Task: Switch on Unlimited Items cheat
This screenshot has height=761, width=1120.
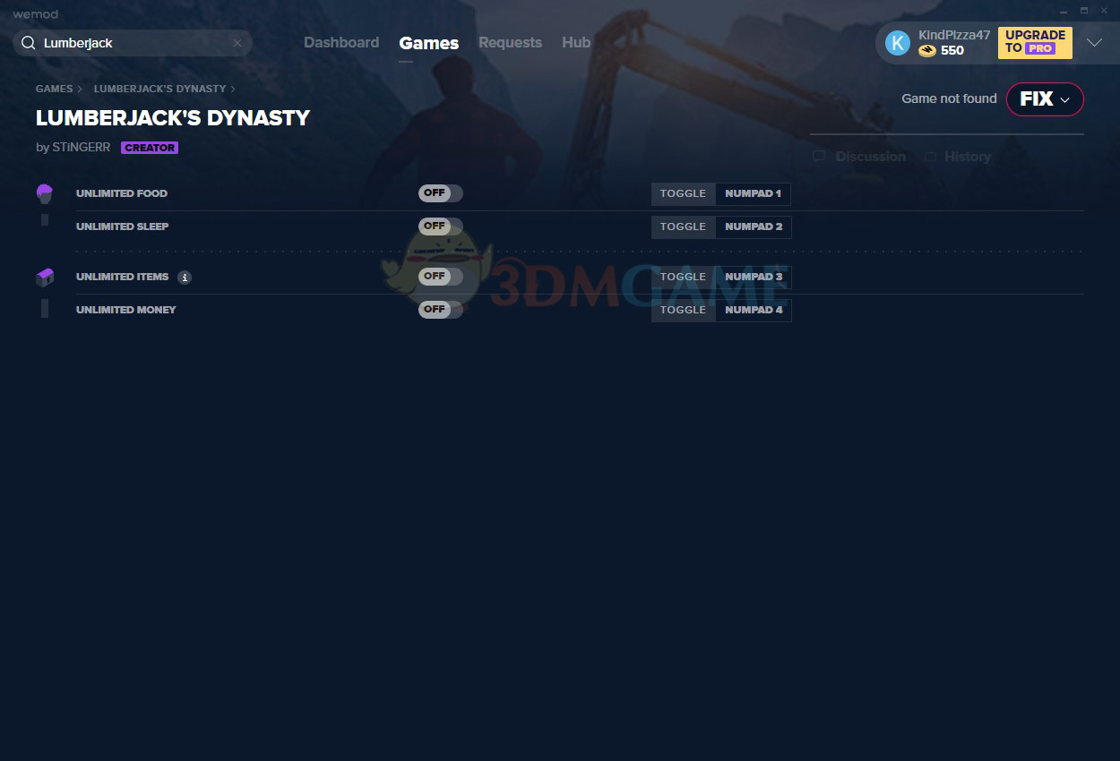Action: 440,277
